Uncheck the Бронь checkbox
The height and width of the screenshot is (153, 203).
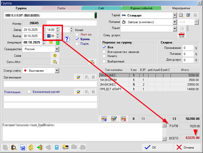point(77,39)
